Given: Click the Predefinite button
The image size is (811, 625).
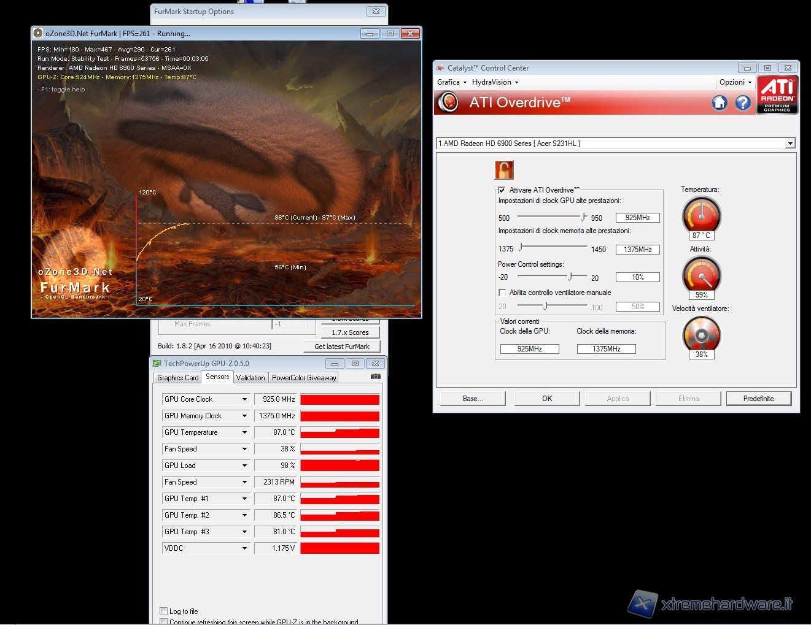Looking at the screenshot, I should [758, 399].
